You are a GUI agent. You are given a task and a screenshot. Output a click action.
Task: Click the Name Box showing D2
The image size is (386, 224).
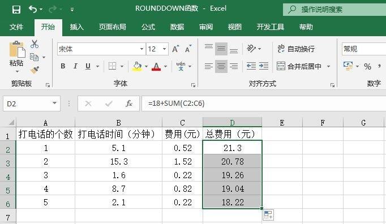32,104
